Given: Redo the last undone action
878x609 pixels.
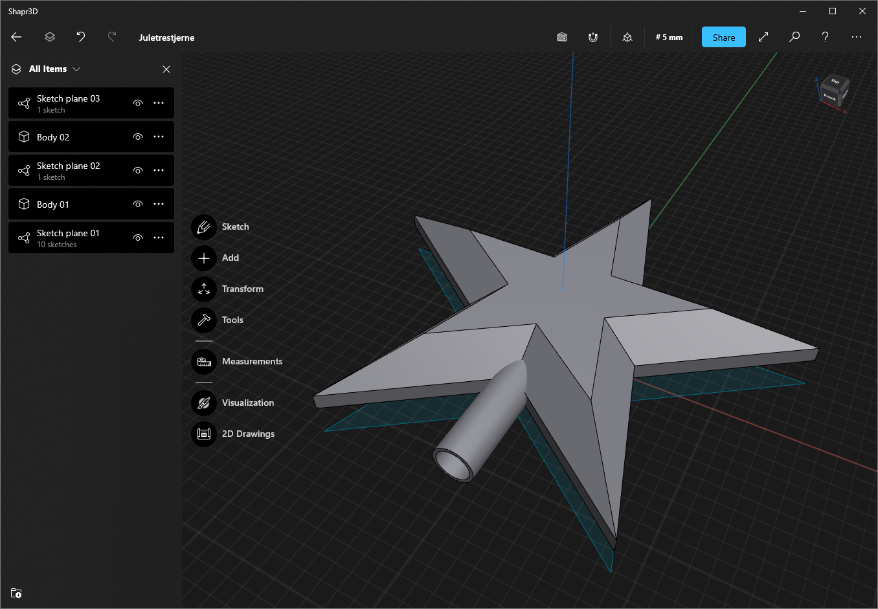Looking at the screenshot, I should 112,37.
